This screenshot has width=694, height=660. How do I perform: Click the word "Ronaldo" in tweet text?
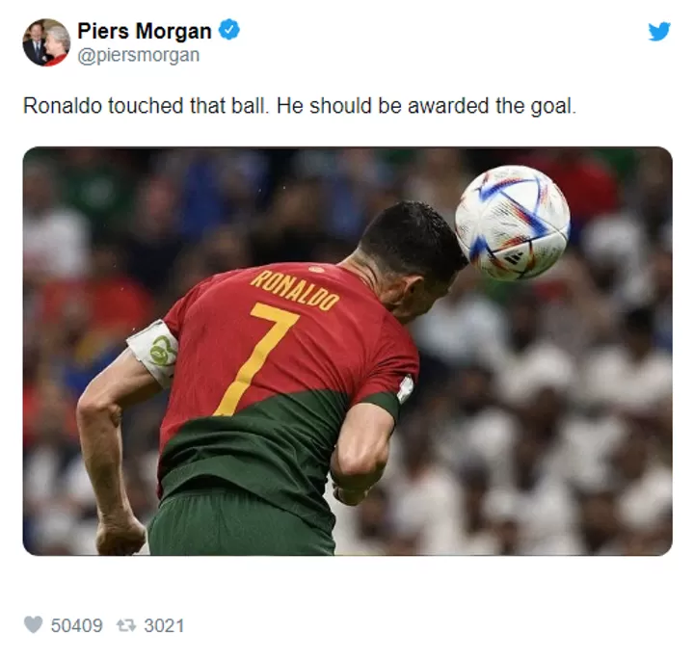point(63,106)
